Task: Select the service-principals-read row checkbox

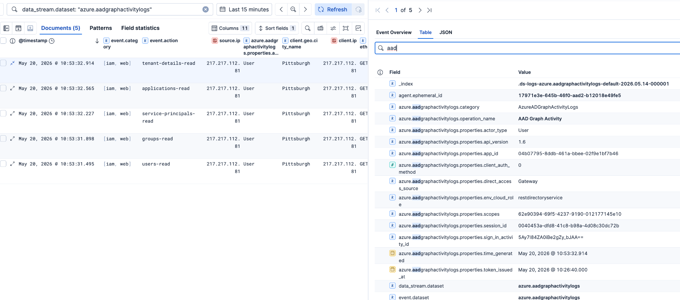Action: tap(3, 113)
